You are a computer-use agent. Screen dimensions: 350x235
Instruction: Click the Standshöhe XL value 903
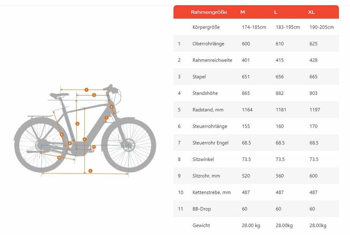(x=313, y=93)
